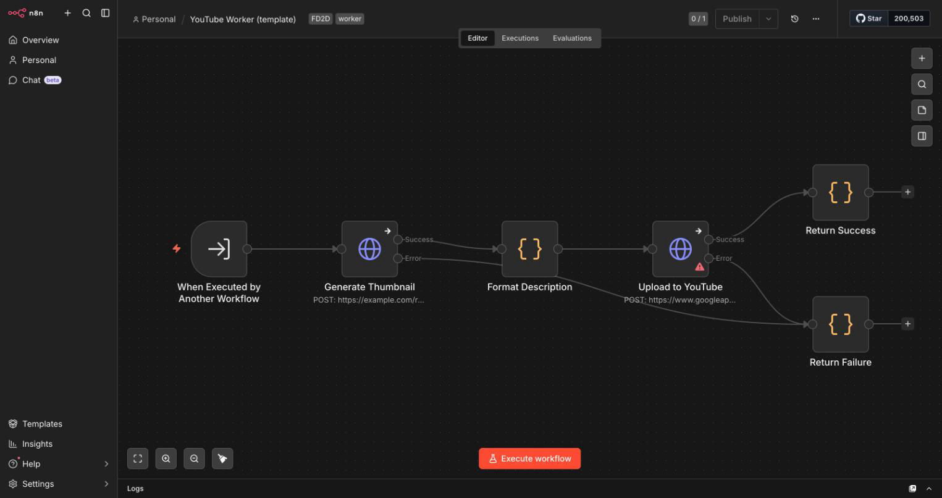
Task: Expand the Logs panel with the chevron
Action: (x=928, y=489)
